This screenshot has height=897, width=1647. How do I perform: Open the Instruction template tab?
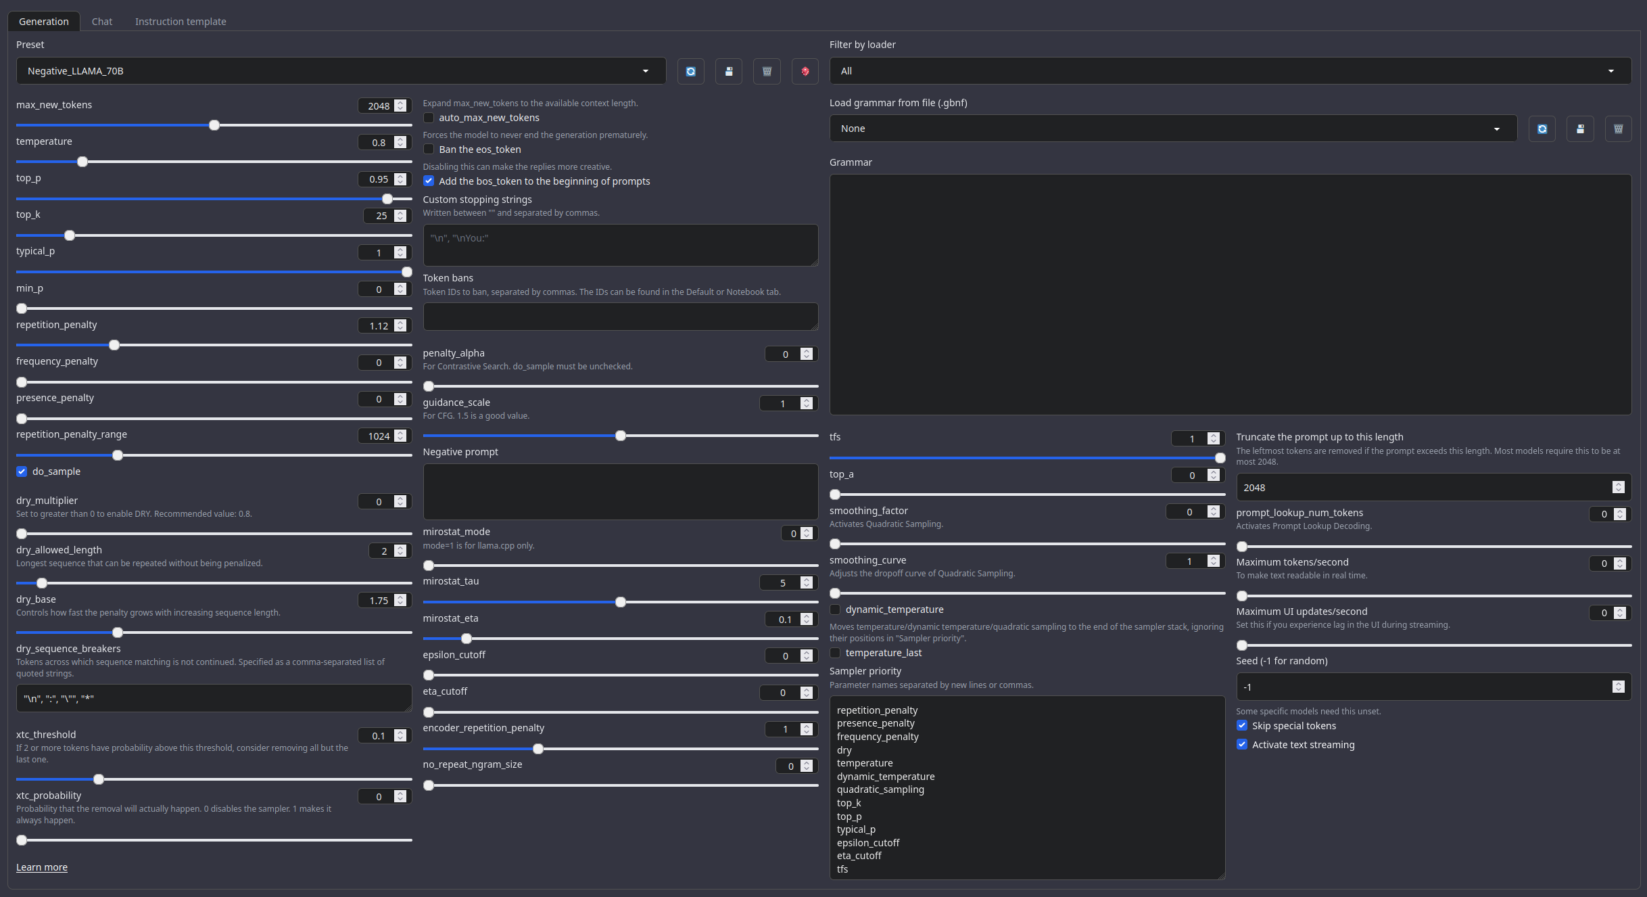pos(180,21)
